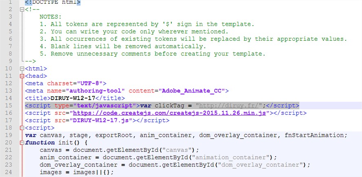
Task: Click the 'Remove unnecessary comments' comment line
Action: 152,54
